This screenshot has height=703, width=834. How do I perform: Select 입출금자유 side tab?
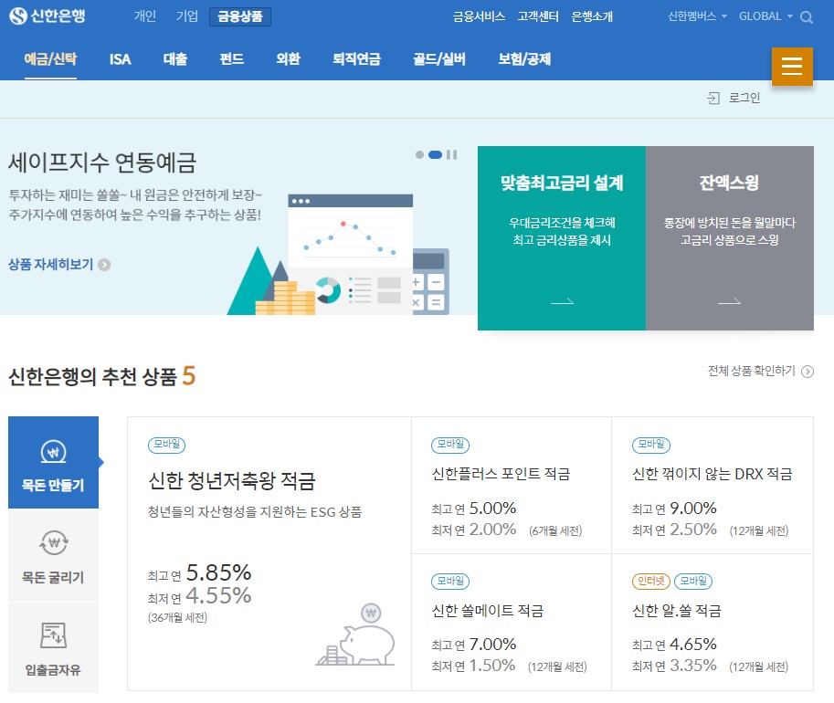tap(53, 647)
